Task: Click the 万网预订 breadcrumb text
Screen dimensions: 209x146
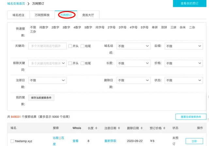Action: pos(38,4)
